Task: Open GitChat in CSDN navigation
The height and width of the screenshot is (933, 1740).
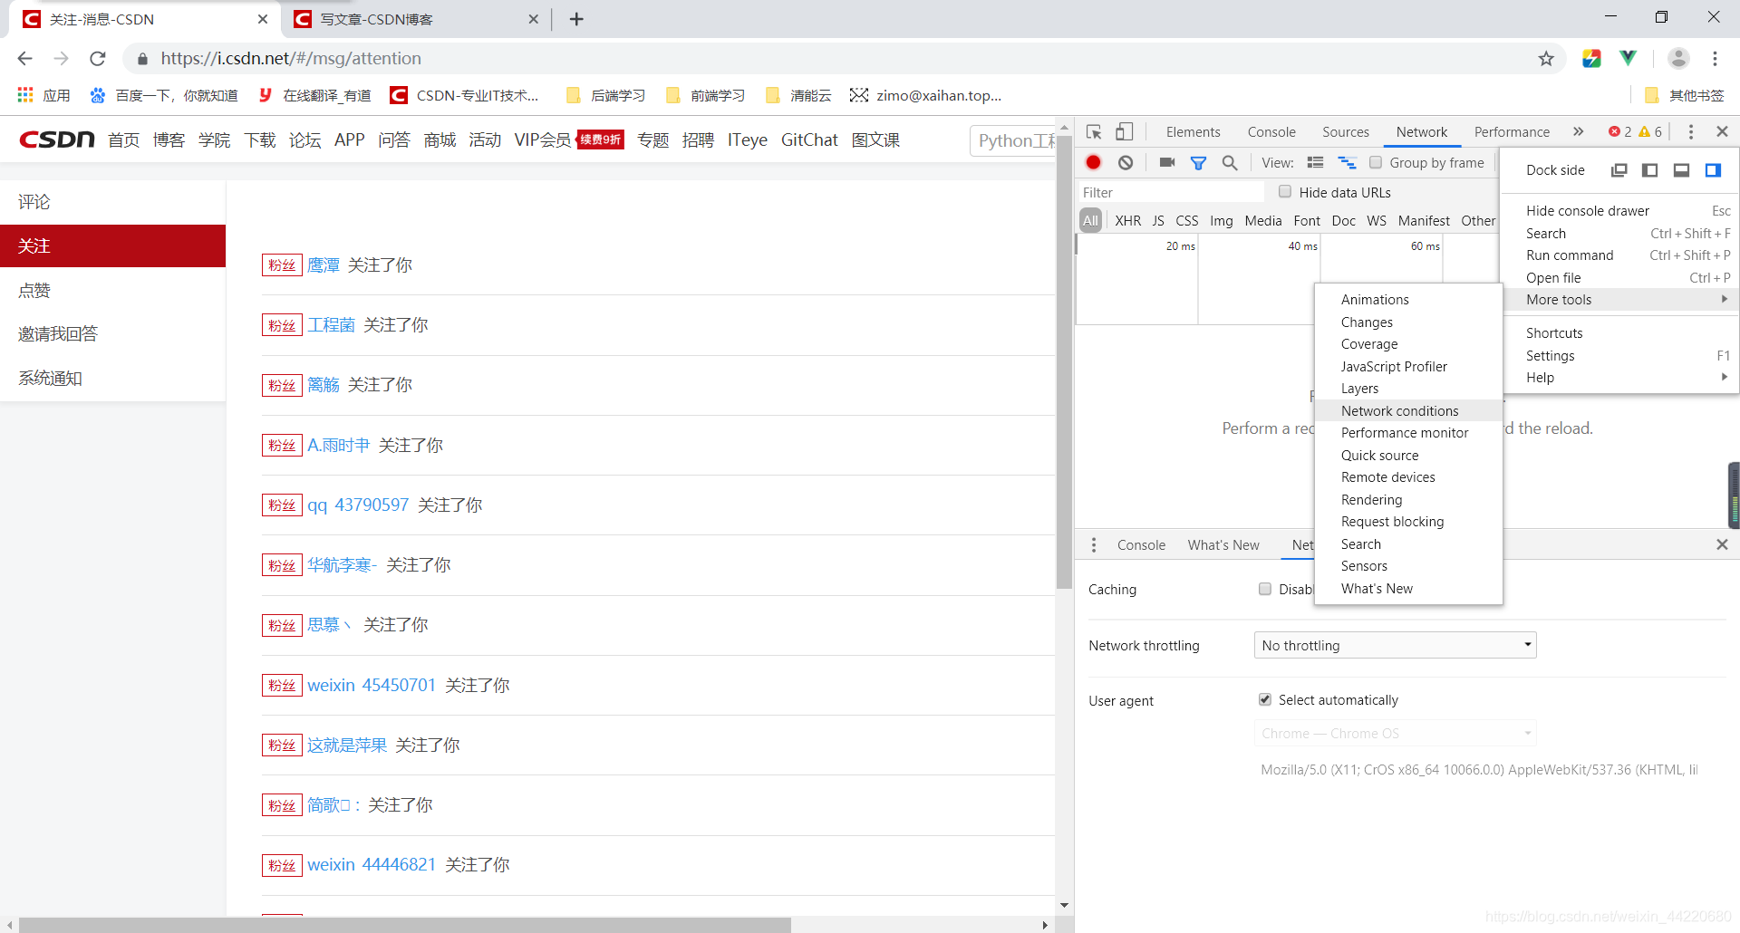Action: point(809,140)
